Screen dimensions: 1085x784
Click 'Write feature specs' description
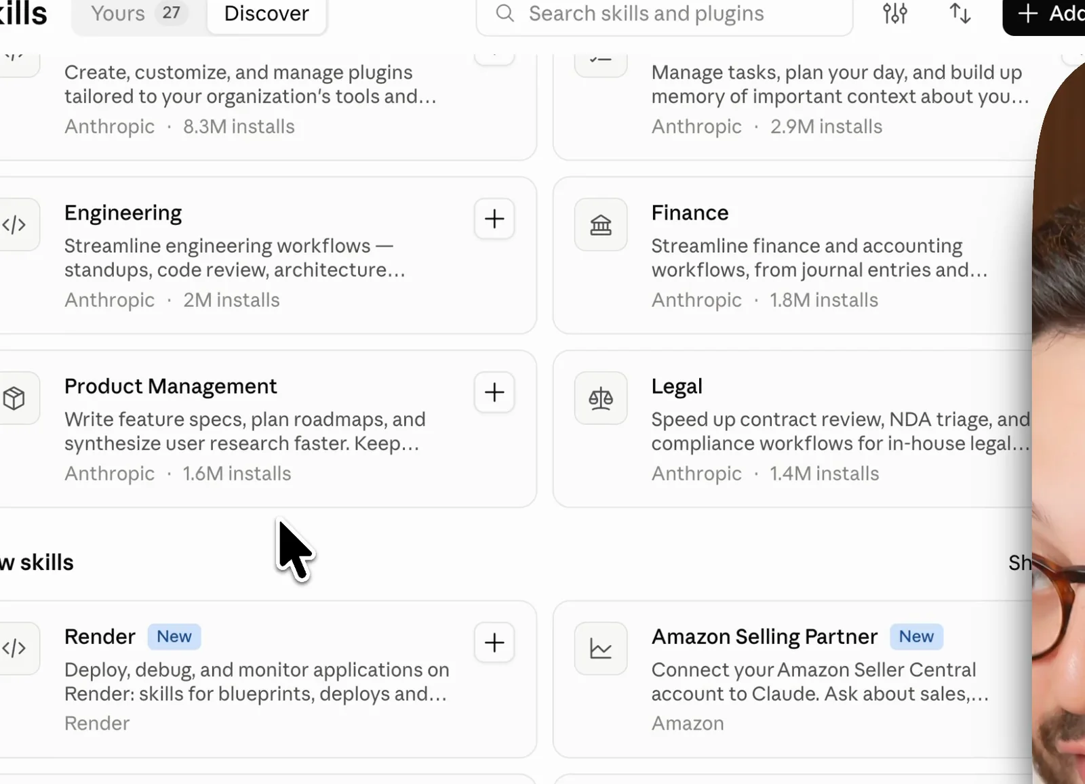pos(245,432)
